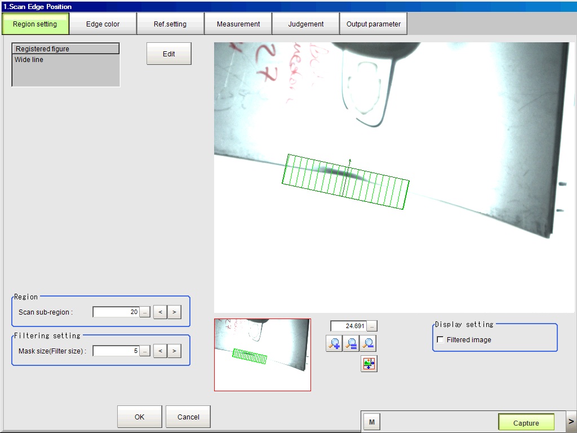The width and height of the screenshot is (577, 433).
Task: Open the Measurement tab
Action: (x=238, y=24)
